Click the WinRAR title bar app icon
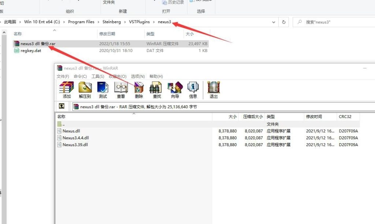The height and width of the screenshot is (224, 375). tap(60, 68)
